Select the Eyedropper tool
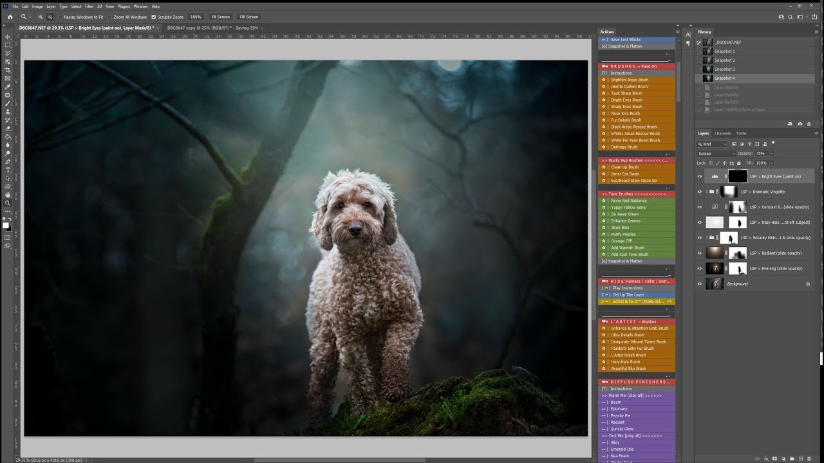 [x=8, y=87]
